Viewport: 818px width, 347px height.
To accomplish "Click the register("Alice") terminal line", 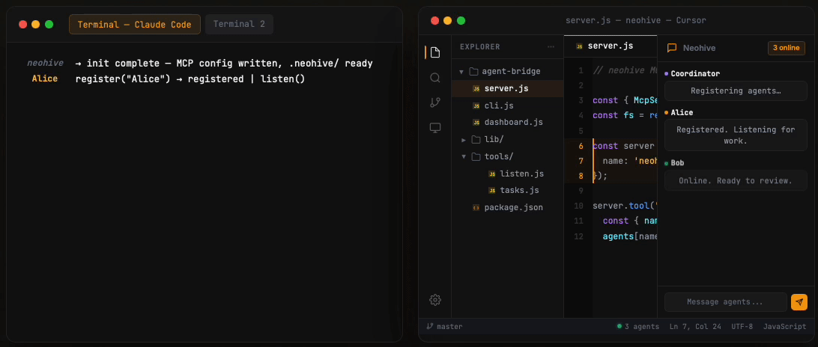I will click(190, 79).
